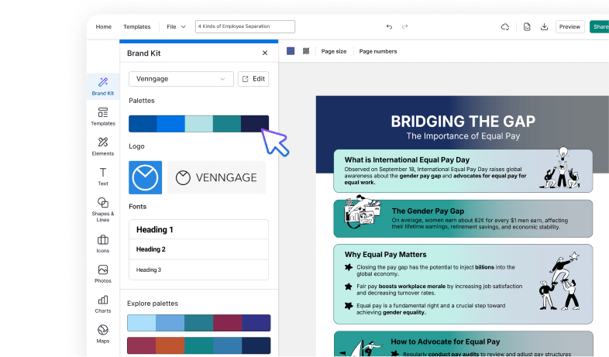Image resolution: width=609 pixels, height=357 pixels.
Task: Click the 'Explore palettes' label
Action: click(x=153, y=304)
